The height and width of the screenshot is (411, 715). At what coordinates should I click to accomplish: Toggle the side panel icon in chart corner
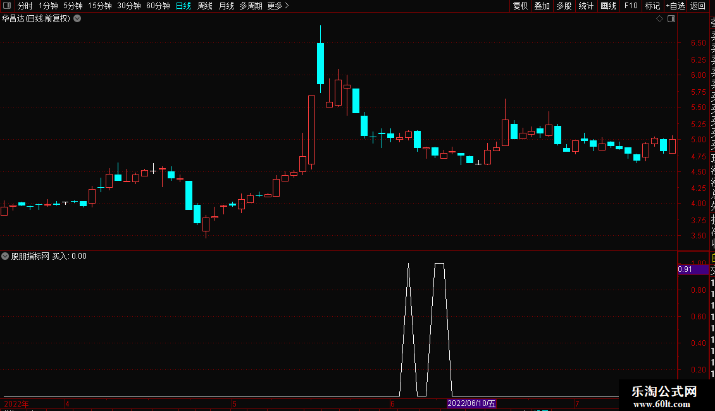click(x=671, y=19)
